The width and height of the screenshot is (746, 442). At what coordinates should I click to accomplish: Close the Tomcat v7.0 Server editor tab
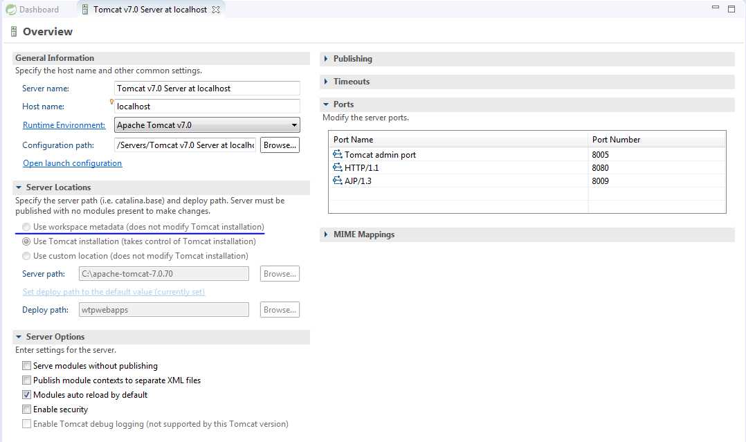[x=216, y=10]
